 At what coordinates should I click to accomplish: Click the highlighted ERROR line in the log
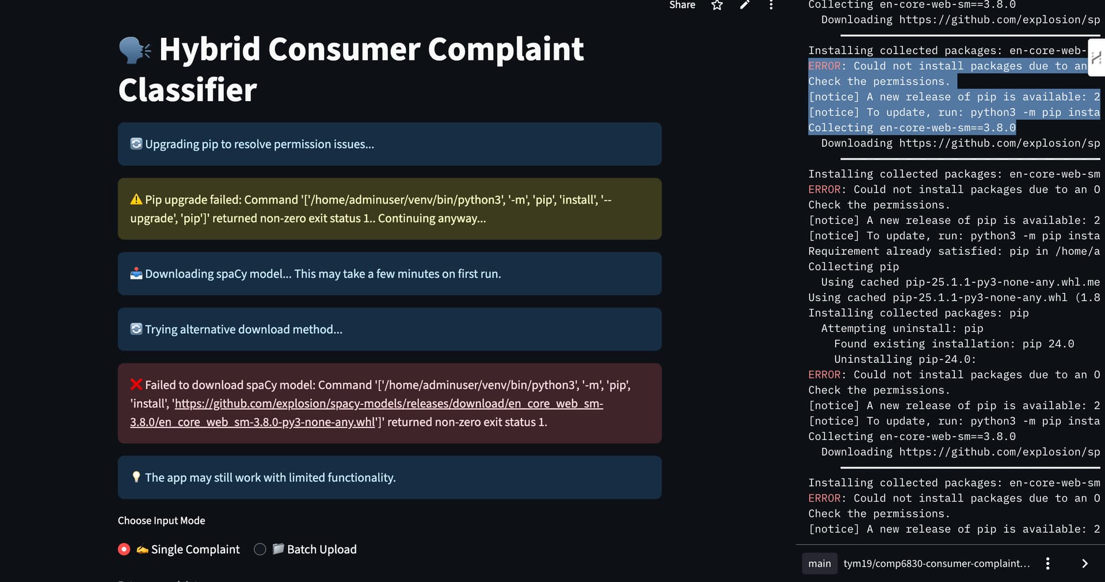(x=947, y=66)
